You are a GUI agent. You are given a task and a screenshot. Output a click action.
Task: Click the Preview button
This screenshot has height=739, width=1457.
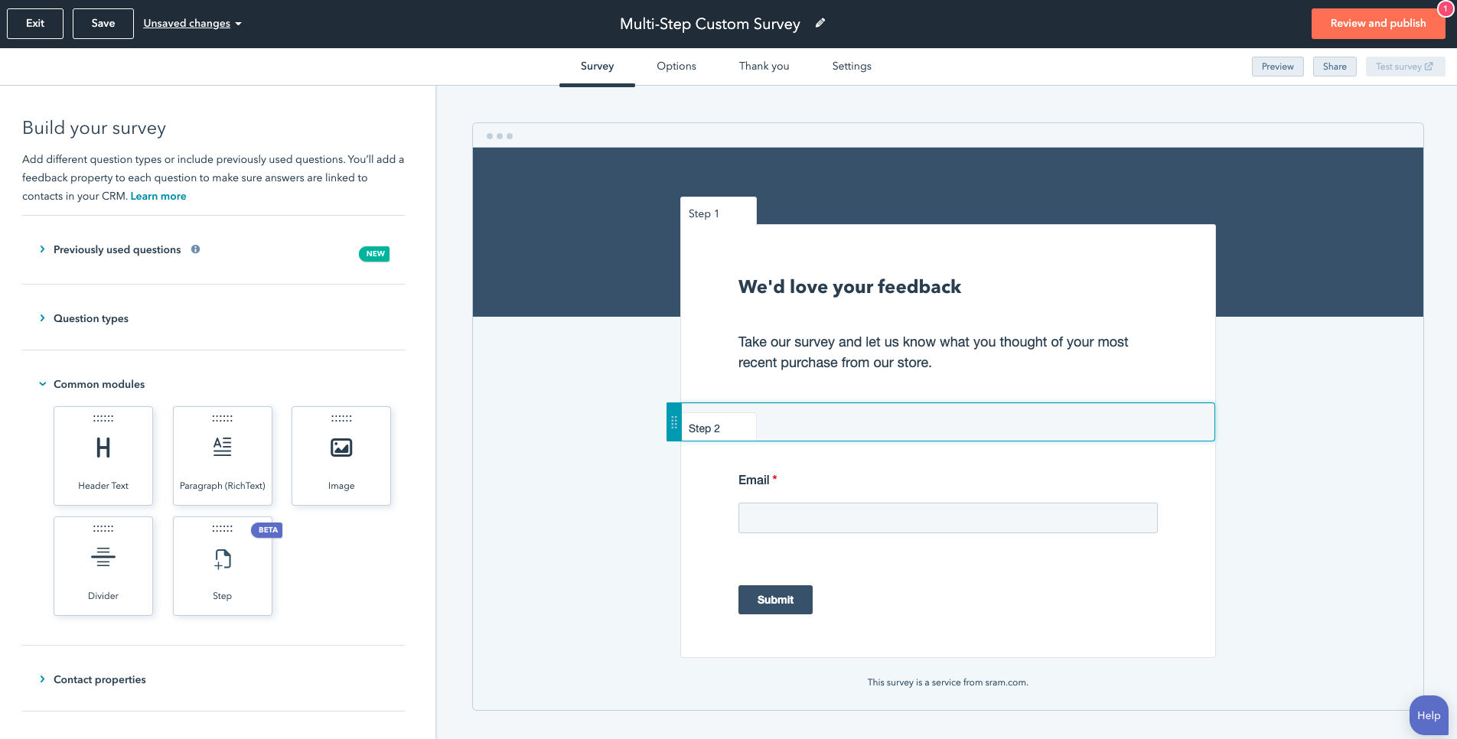tap(1277, 67)
